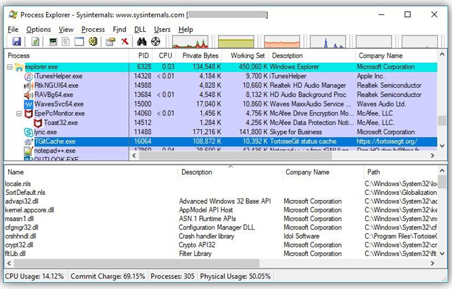Click the lower pane horizontal scrollbar
The image size is (452, 289).
(136, 263)
